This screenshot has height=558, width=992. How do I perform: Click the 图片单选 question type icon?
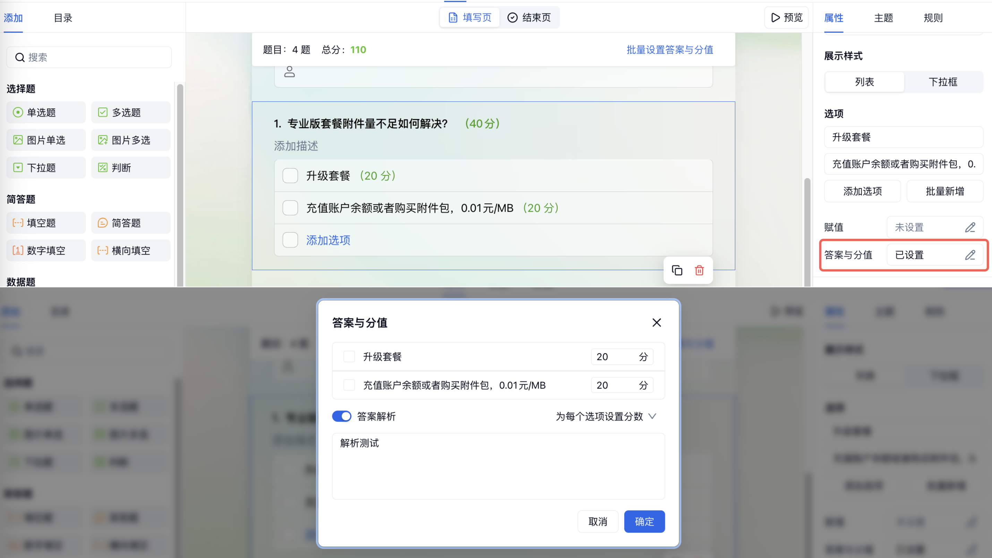pyautogui.click(x=18, y=140)
